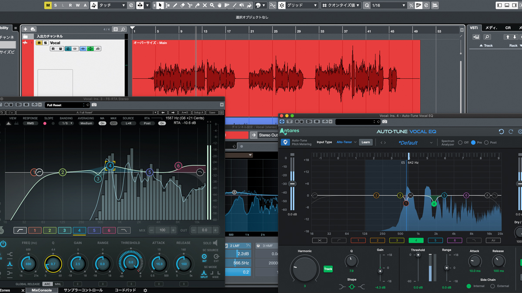Image resolution: width=522 pixels, height=293 pixels.
Task: Open the Input Type Alto-Tenor dropdown
Action: (346, 142)
